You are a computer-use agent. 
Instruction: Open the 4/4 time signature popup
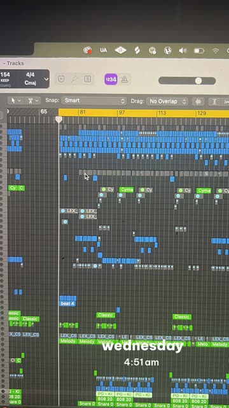(30, 75)
